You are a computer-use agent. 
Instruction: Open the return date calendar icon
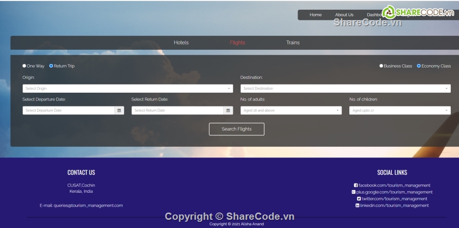point(228,111)
